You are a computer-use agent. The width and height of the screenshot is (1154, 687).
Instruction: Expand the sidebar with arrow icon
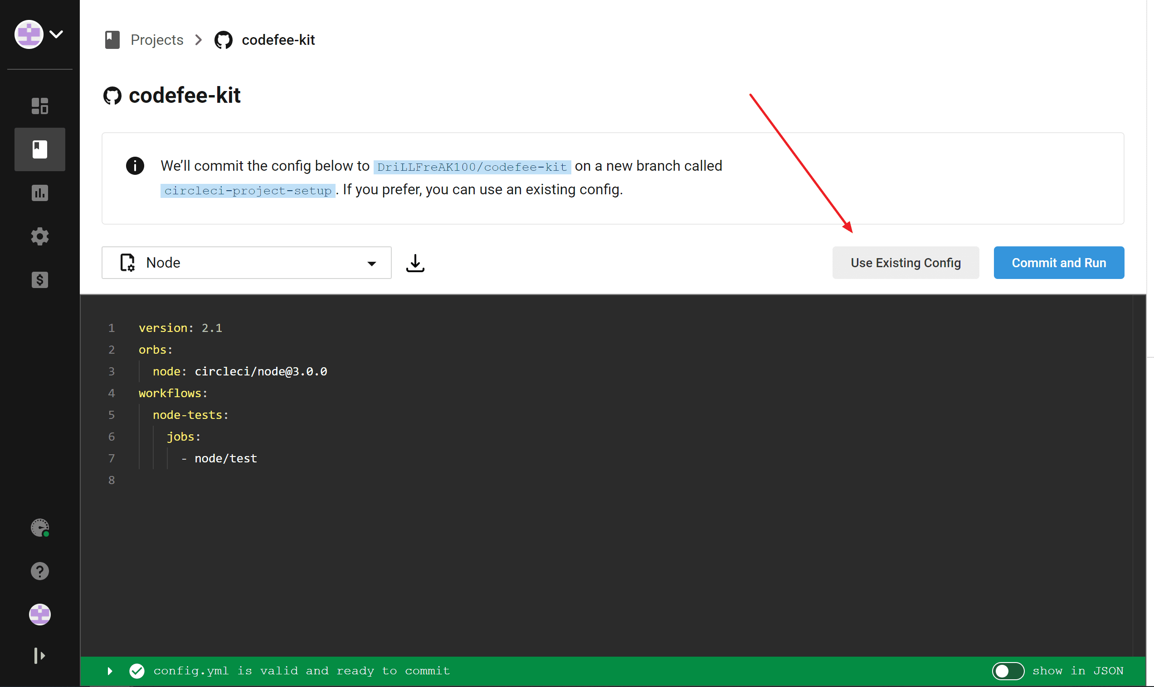point(40,655)
